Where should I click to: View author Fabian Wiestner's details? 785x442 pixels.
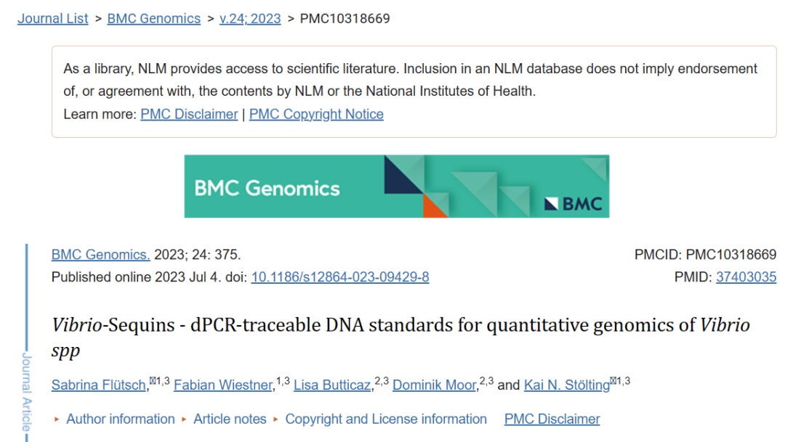[223, 385]
